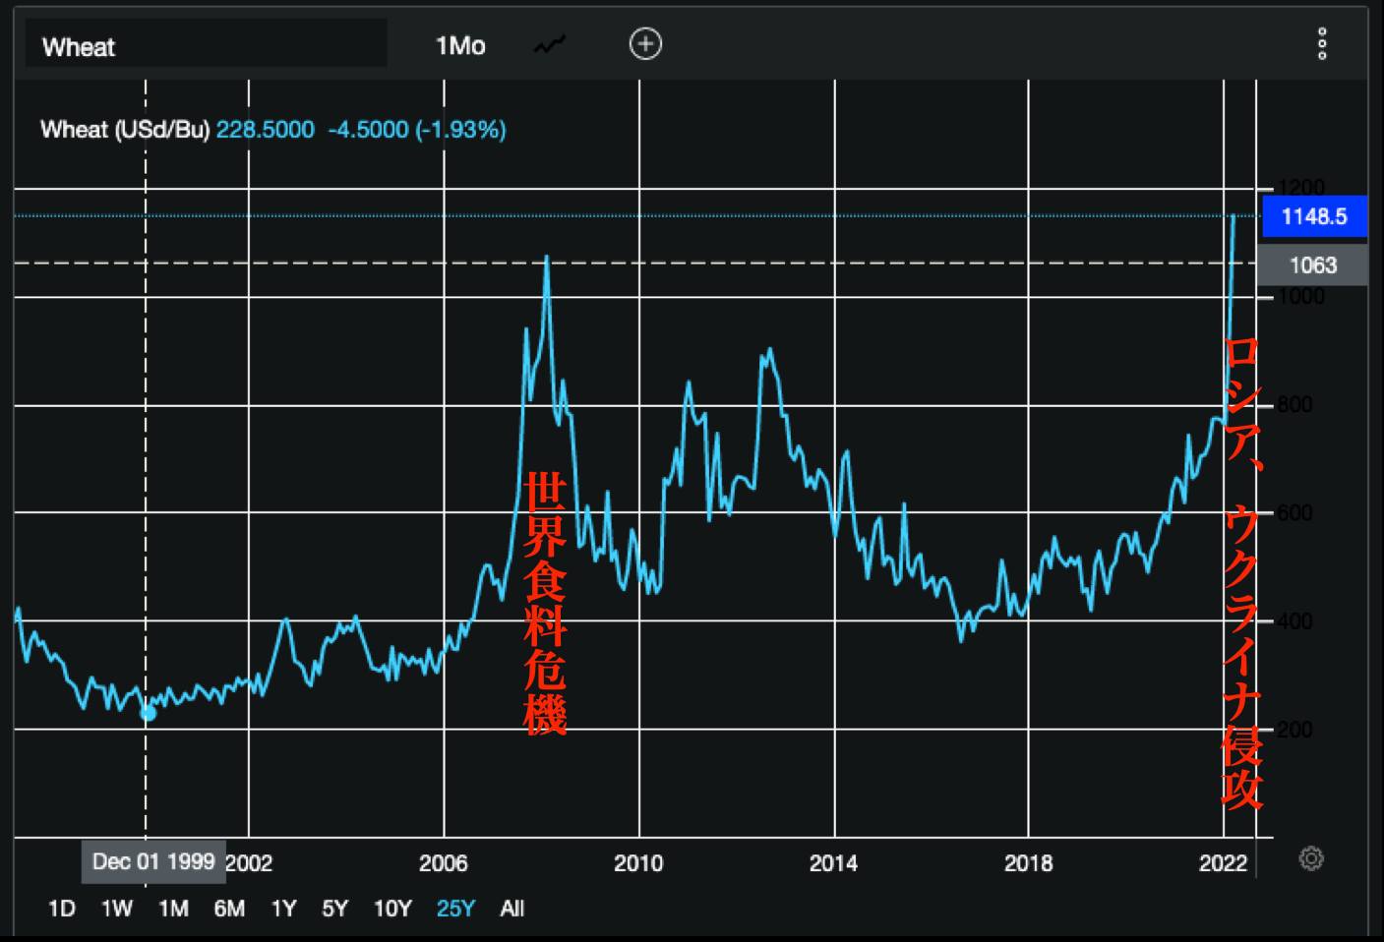Open the chart type line icon
1384x942 pixels.
tap(550, 45)
